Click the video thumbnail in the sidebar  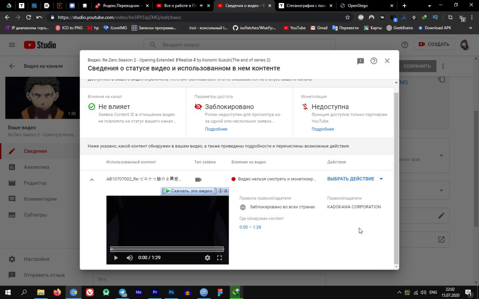tap(42, 98)
